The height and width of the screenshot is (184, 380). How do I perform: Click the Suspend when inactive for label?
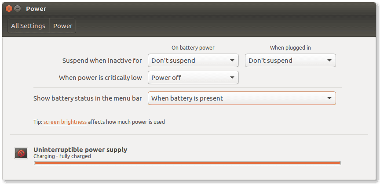pos(102,61)
